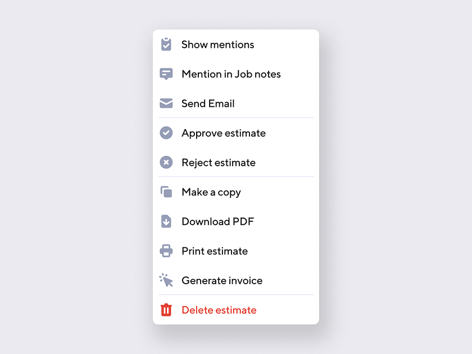This screenshot has width=472, height=354.
Task: Click the checkmark circle icon for Approve estimate
Action: (x=166, y=133)
